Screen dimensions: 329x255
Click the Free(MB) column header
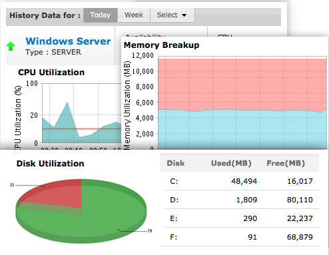(286, 163)
